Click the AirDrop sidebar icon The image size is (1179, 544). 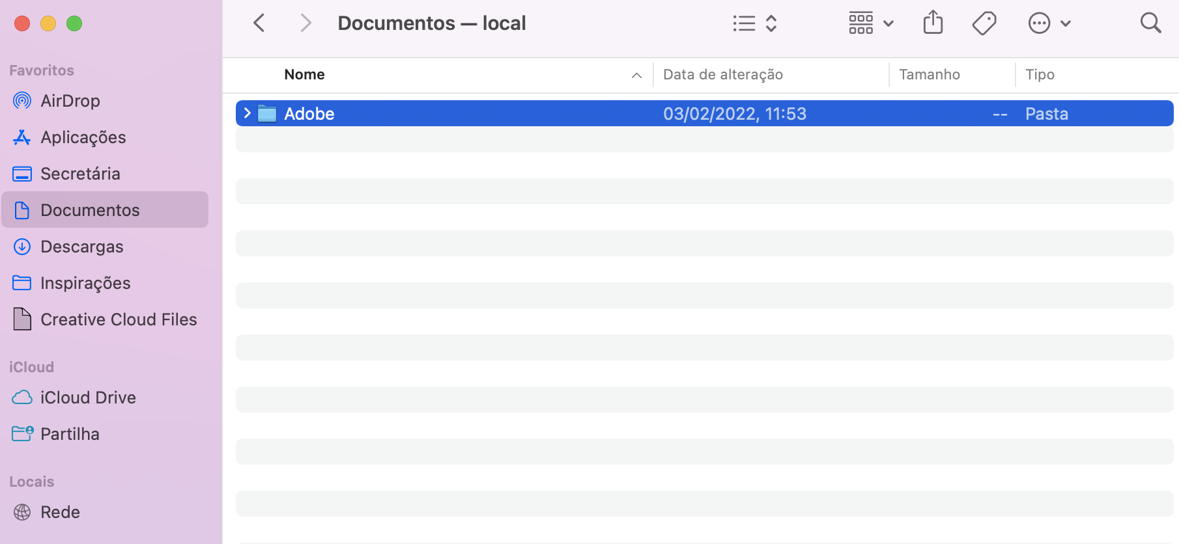tap(22, 100)
